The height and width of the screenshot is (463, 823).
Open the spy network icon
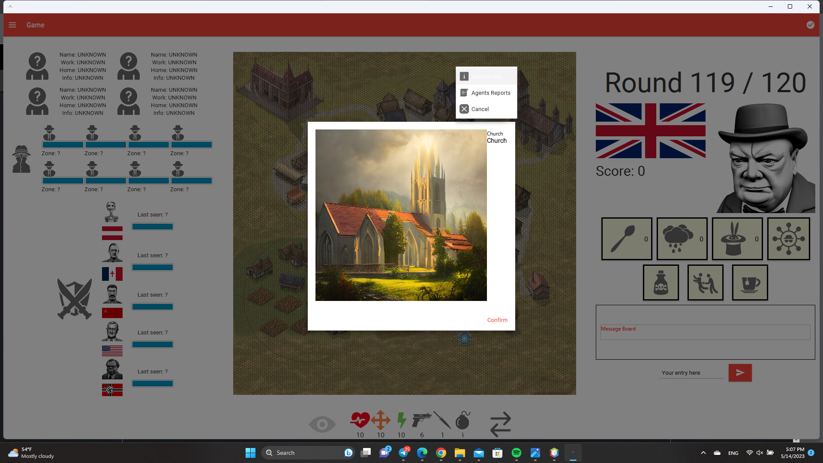coord(788,238)
